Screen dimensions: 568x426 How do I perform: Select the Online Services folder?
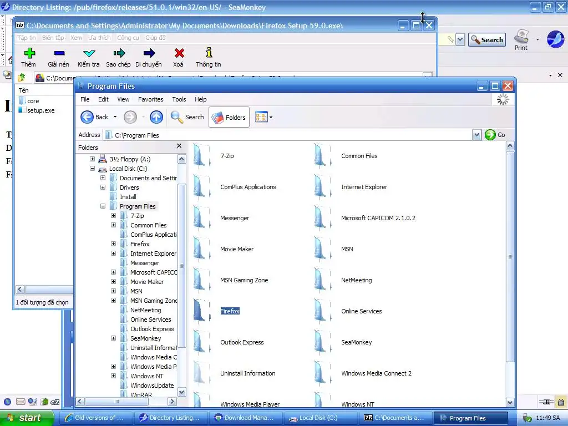(361, 311)
